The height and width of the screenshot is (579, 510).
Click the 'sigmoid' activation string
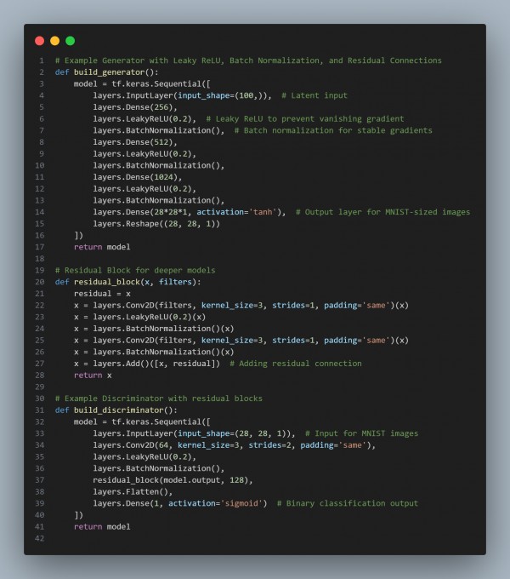(241, 504)
